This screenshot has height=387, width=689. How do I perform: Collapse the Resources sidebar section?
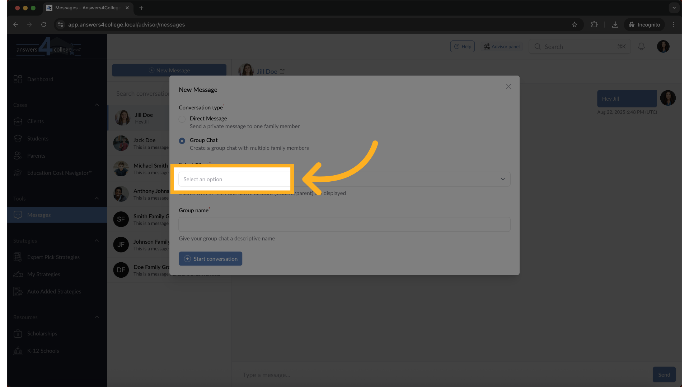coord(97,317)
